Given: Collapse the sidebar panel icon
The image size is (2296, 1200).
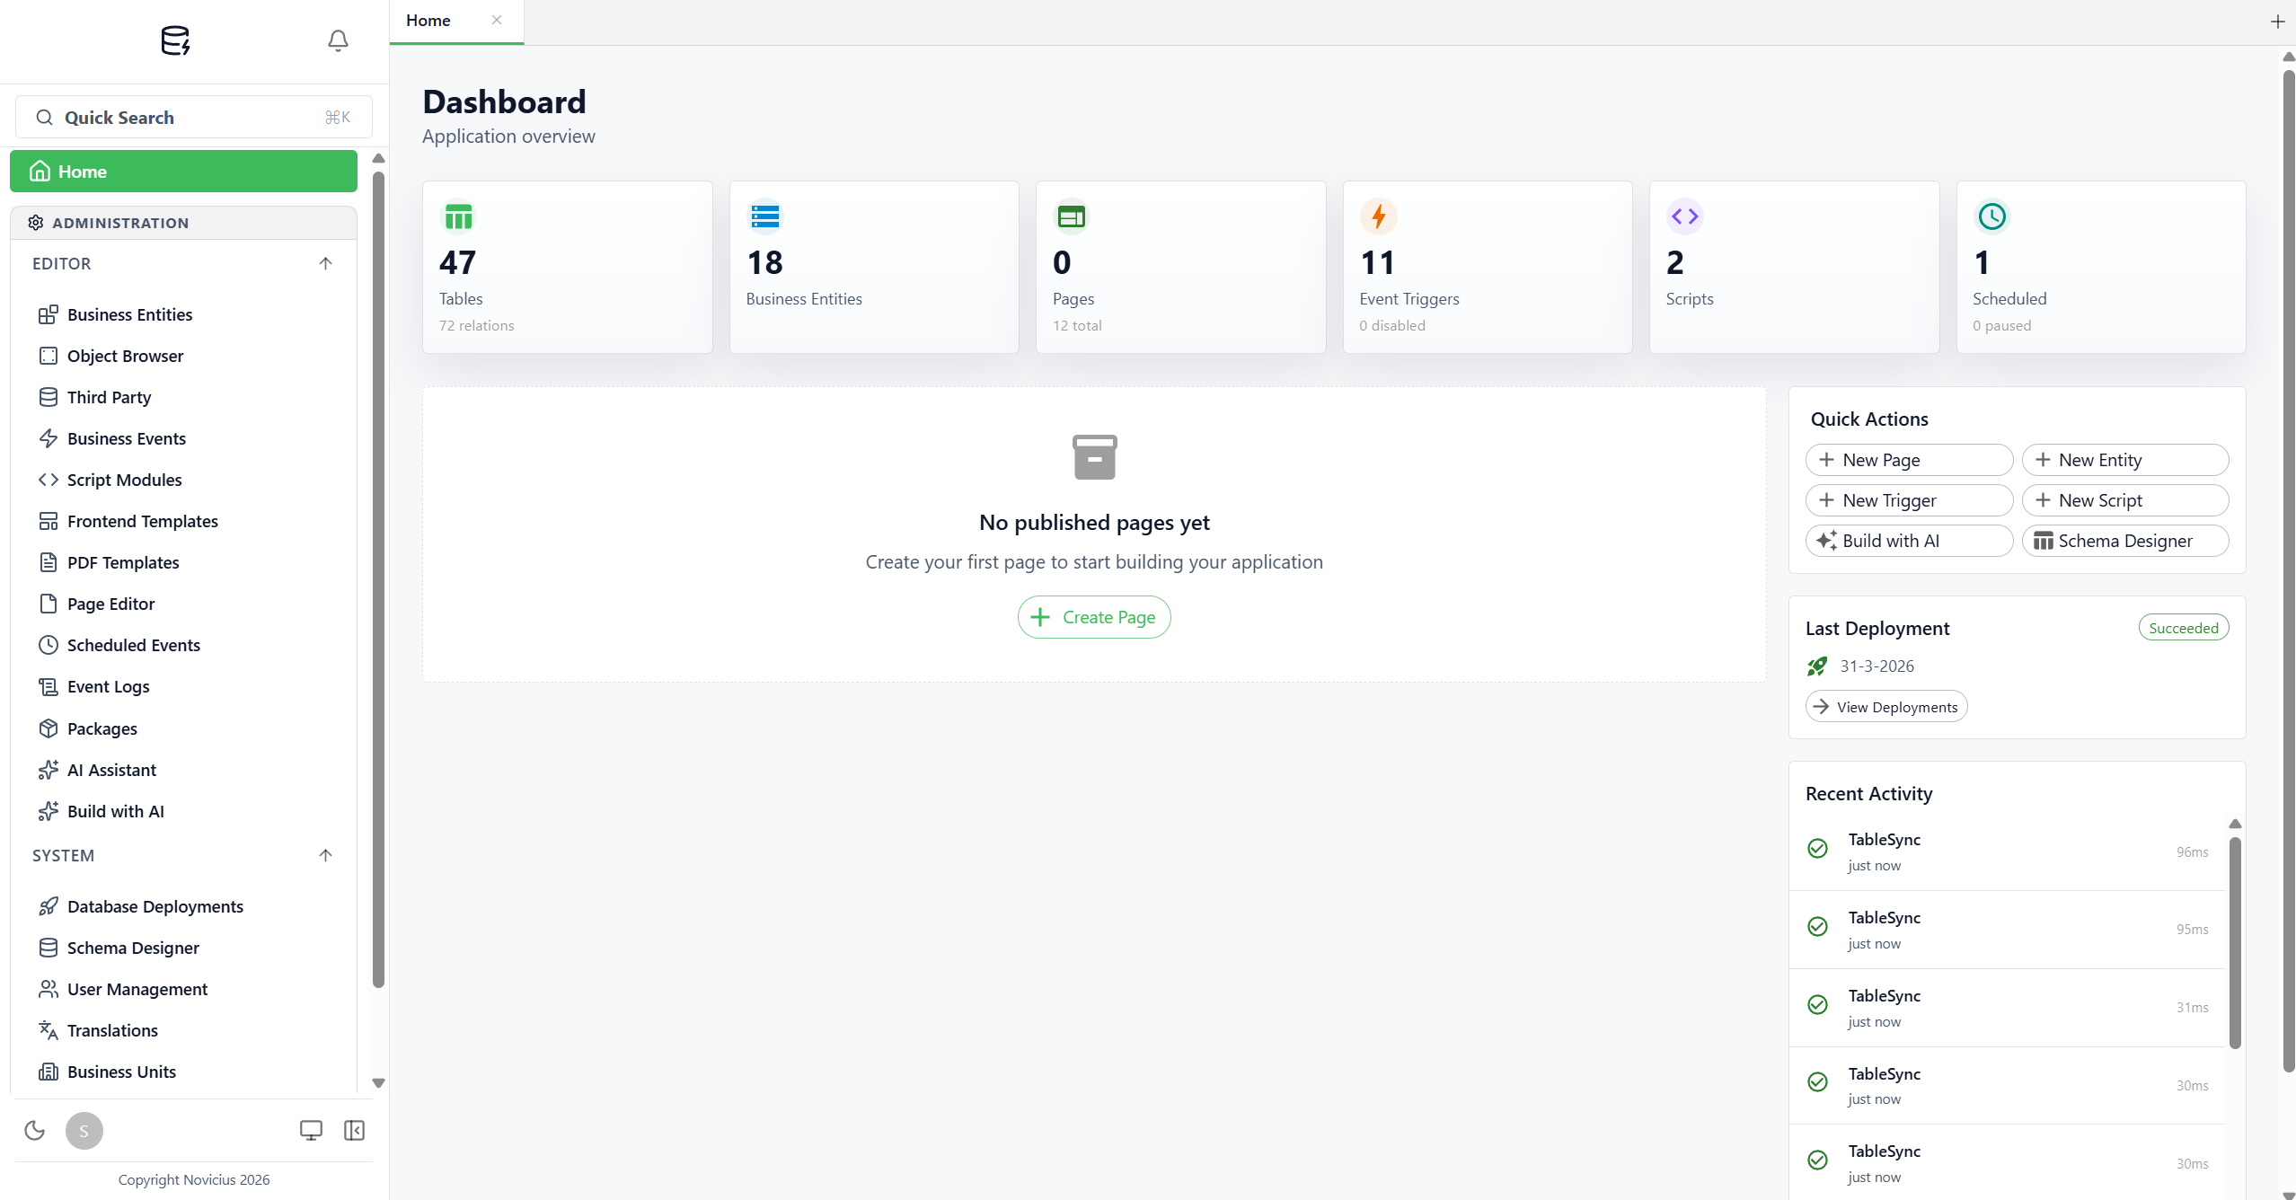Looking at the screenshot, I should pyautogui.click(x=355, y=1130).
